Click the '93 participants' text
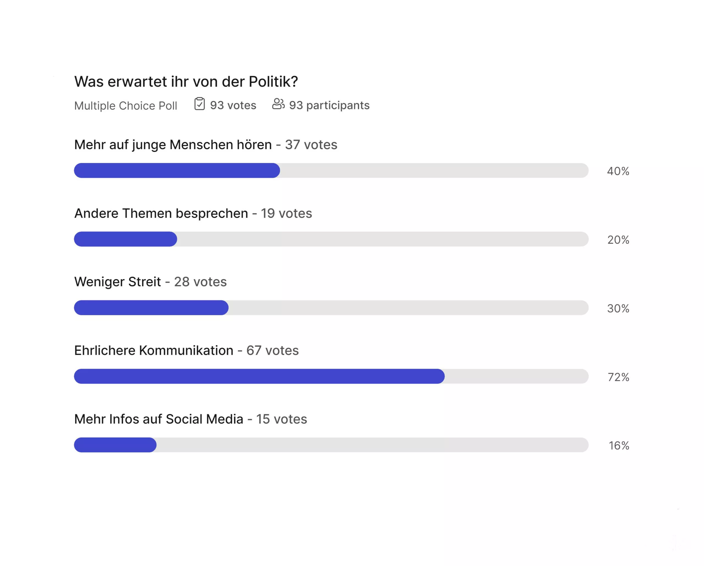Screen dimensions: 704x566 pos(329,105)
